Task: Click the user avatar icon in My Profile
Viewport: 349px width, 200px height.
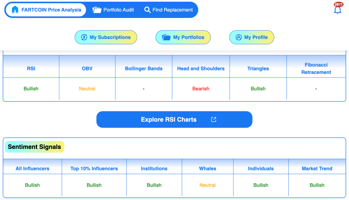Action: click(238, 37)
